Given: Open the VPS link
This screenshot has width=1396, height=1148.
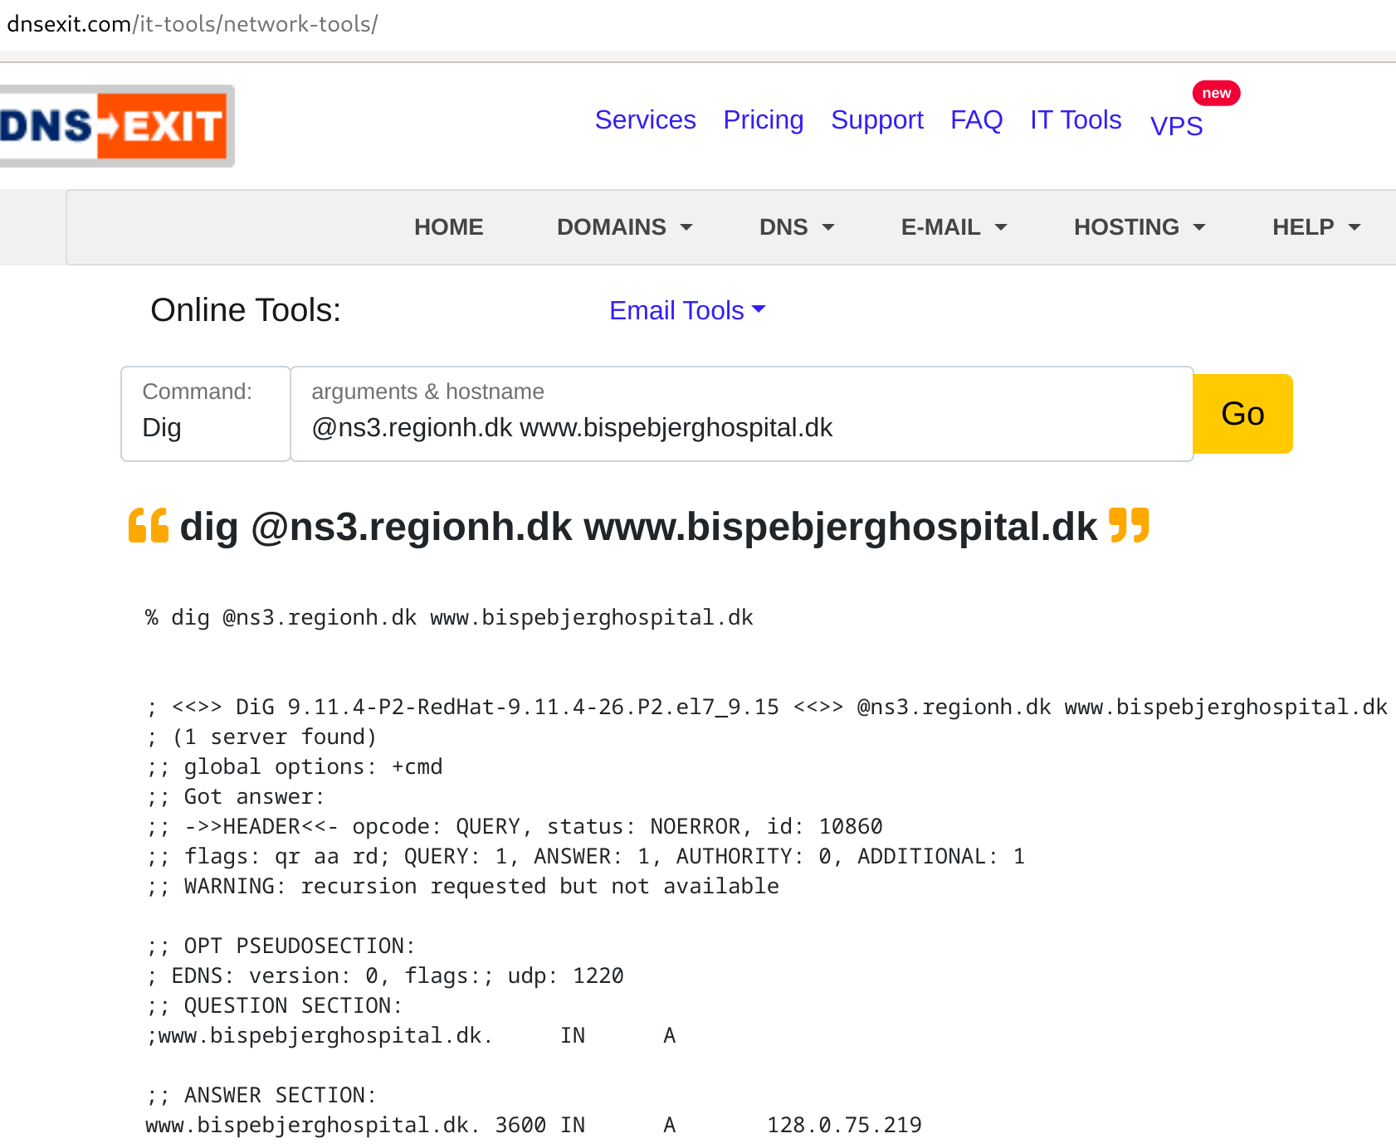Looking at the screenshot, I should [1176, 126].
